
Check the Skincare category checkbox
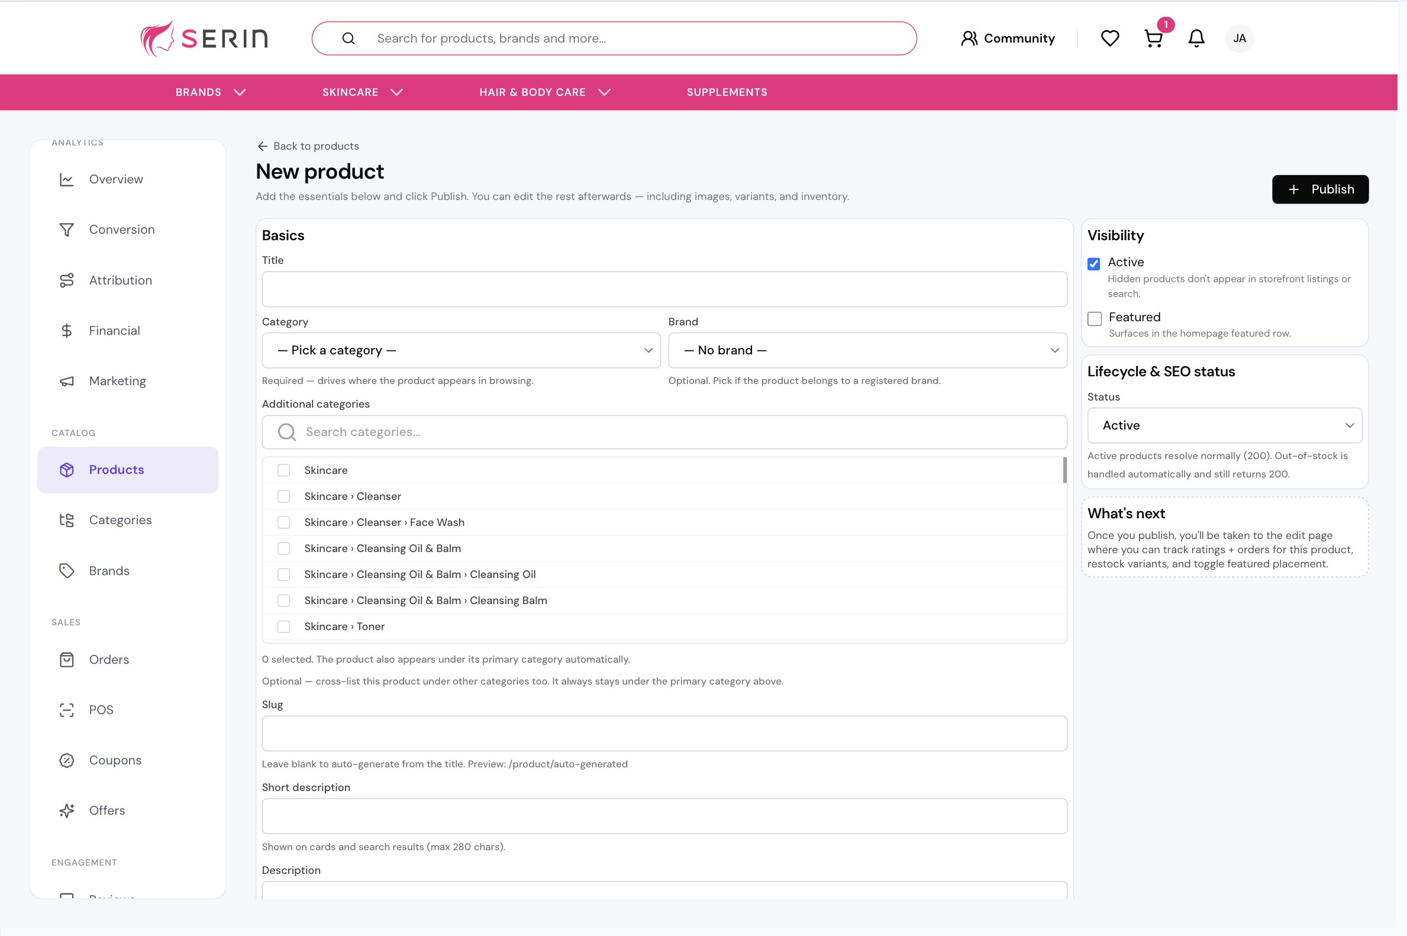[283, 470]
